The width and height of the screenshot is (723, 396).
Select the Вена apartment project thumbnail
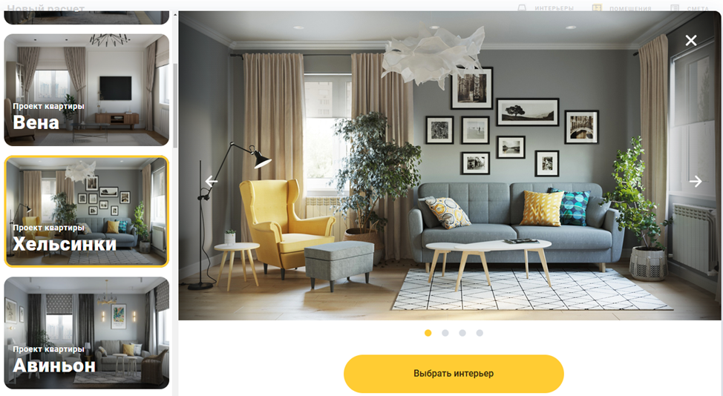[87, 90]
